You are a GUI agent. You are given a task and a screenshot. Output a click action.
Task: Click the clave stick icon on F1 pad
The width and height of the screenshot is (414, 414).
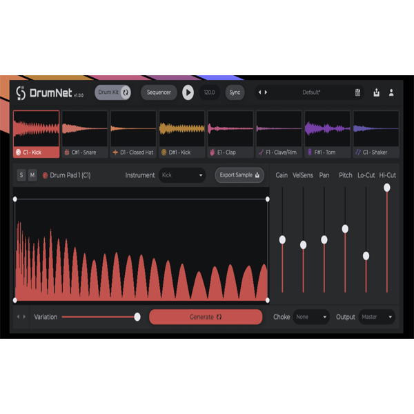(261, 152)
